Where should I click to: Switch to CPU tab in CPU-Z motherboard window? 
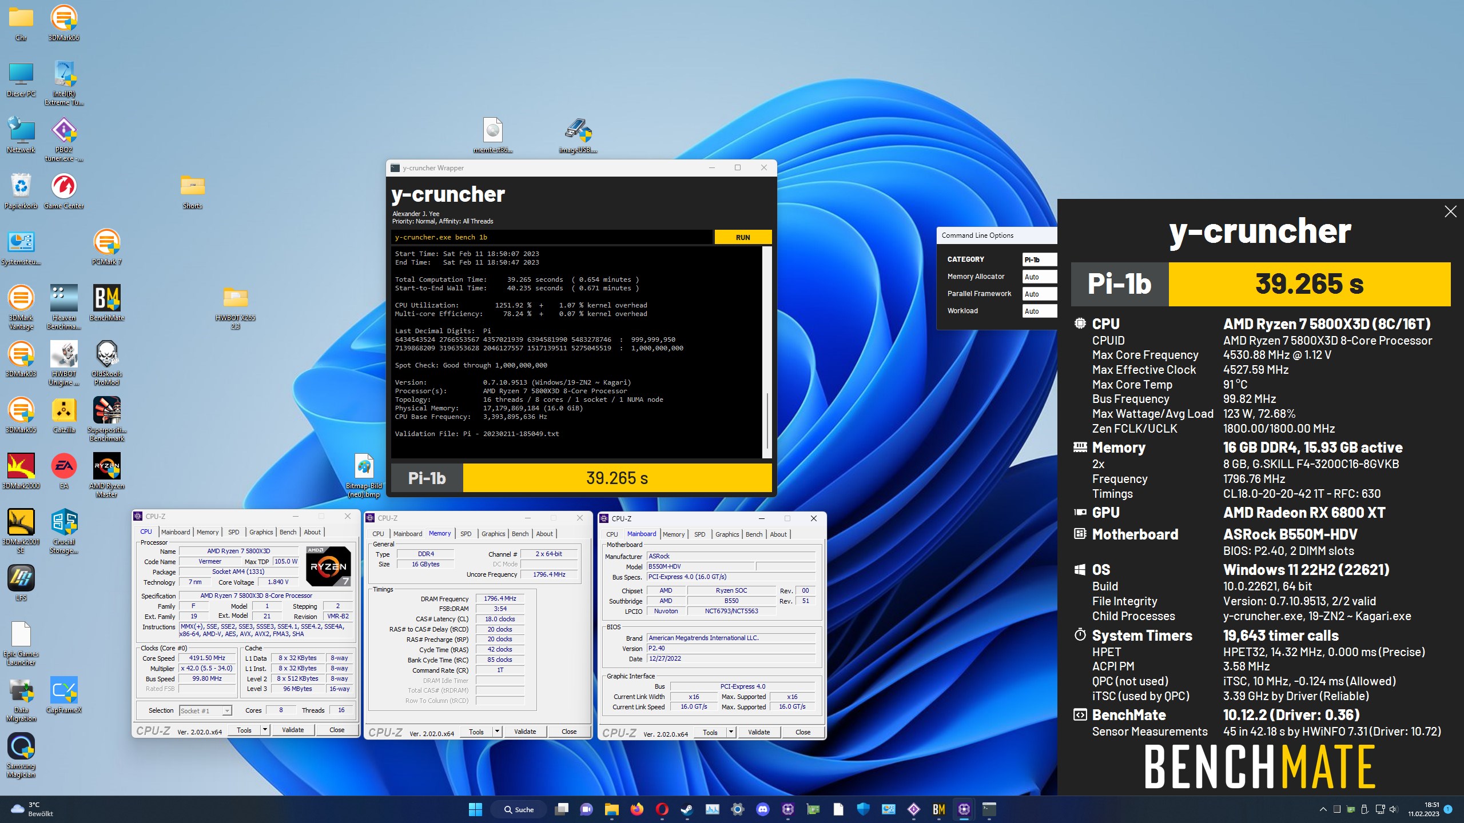click(612, 534)
